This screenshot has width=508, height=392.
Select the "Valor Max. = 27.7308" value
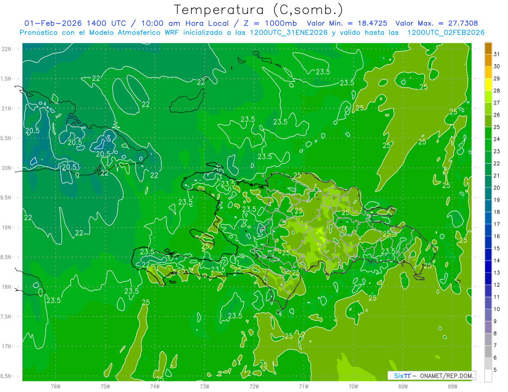[437, 23]
